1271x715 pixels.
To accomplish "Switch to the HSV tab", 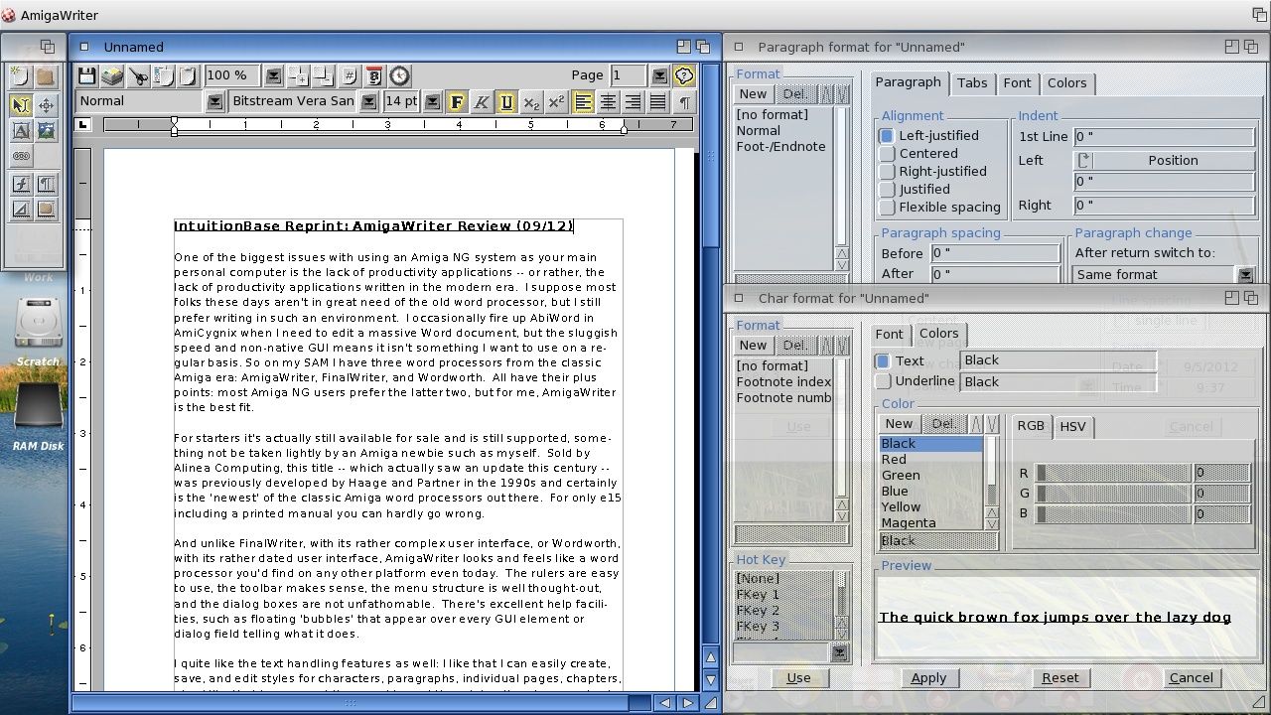I will coord(1073,426).
